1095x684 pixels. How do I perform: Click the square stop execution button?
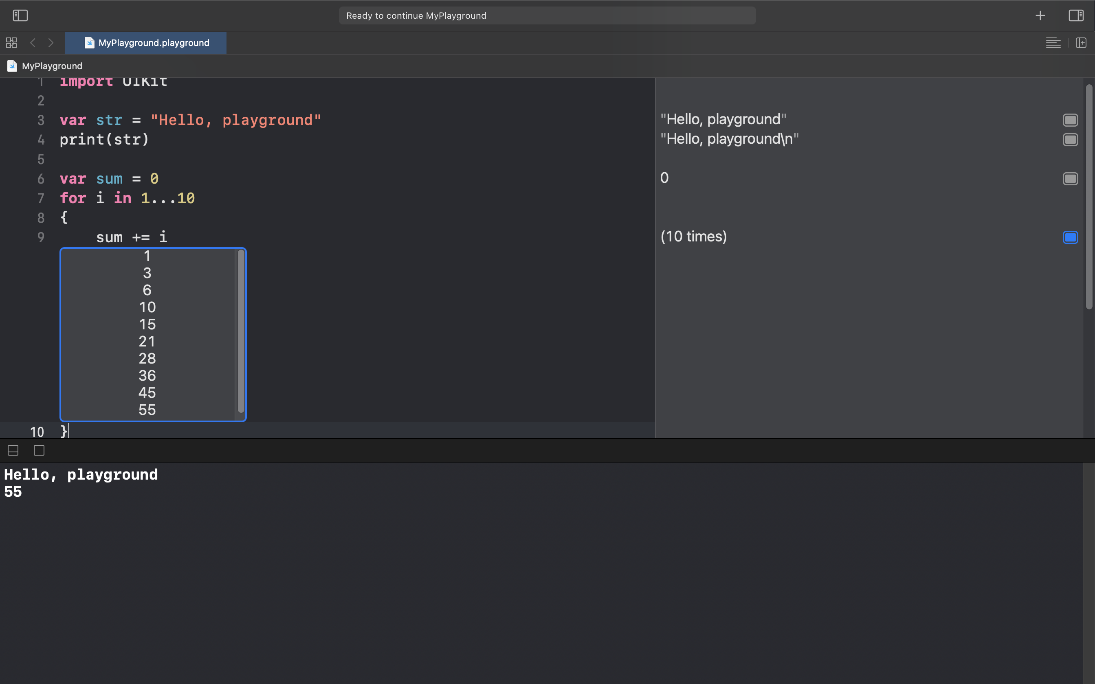(40, 450)
